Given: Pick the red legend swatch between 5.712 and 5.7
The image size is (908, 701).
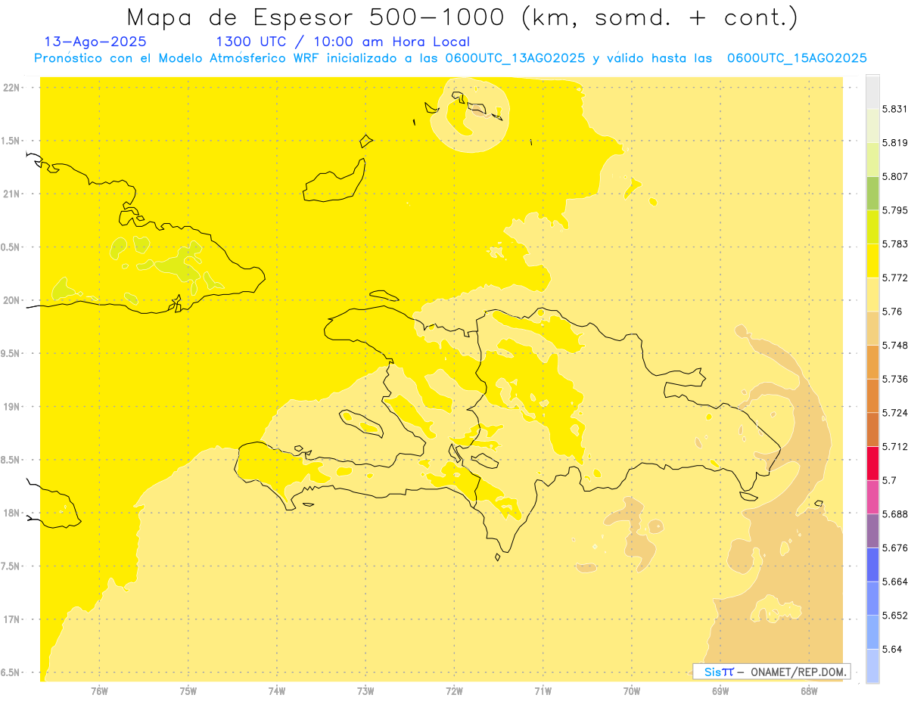Looking at the screenshot, I should tap(872, 463).
